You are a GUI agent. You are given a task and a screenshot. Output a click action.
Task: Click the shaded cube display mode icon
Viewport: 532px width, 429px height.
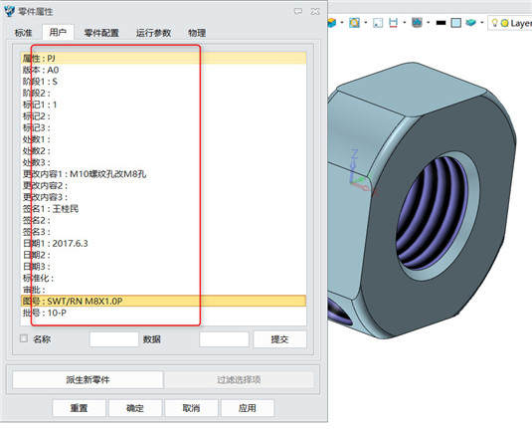pos(331,23)
